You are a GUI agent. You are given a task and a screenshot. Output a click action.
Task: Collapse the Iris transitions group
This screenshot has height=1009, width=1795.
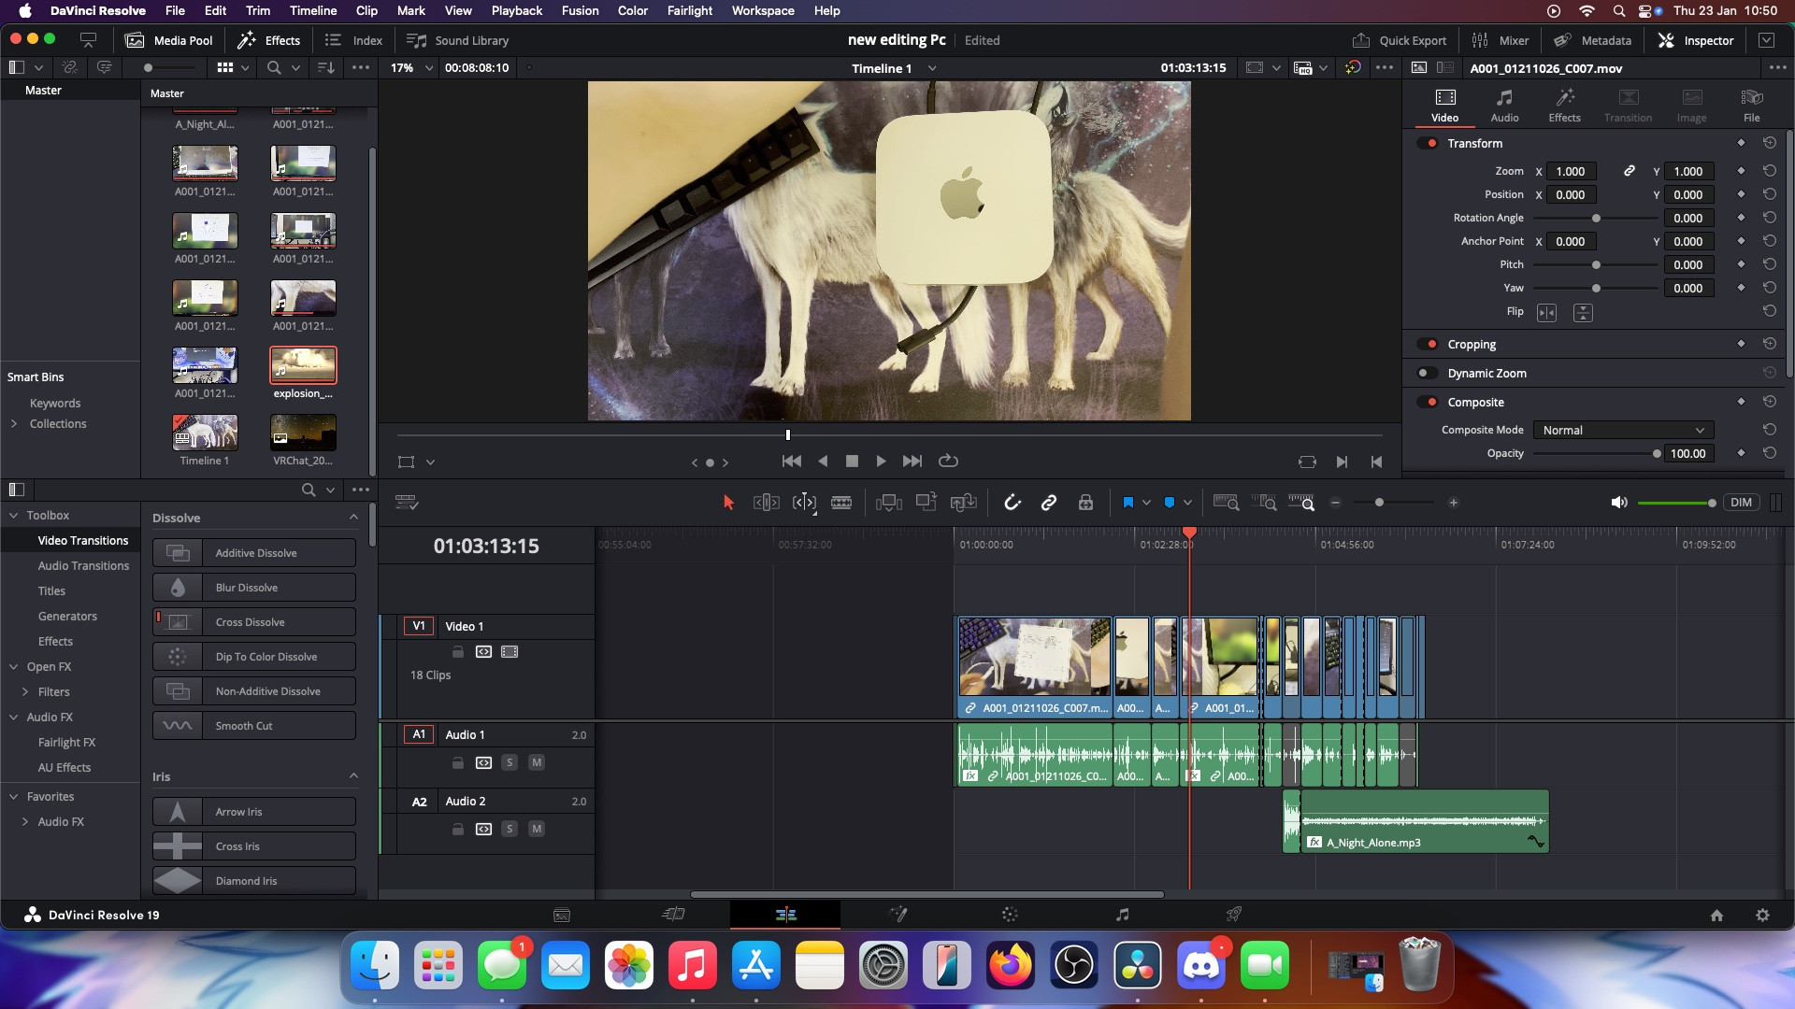[x=353, y=776]
